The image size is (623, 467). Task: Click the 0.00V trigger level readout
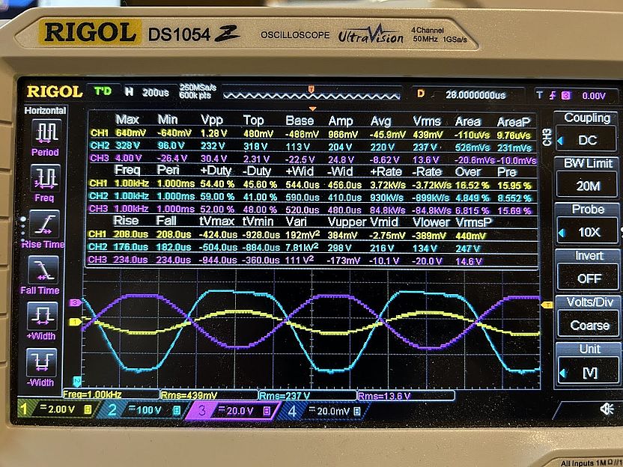594,96
